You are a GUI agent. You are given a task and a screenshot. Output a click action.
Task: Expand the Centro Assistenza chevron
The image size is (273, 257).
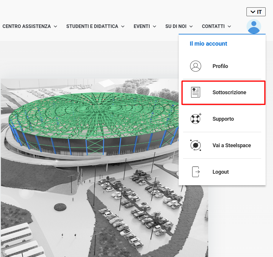(55, 26)
